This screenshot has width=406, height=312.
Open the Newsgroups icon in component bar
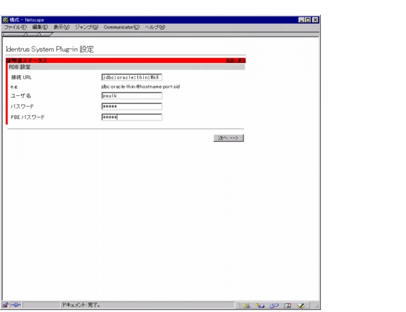274,305
